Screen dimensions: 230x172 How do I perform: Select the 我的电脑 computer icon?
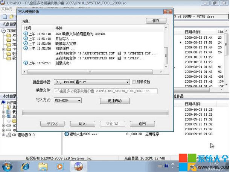(3, 103)
